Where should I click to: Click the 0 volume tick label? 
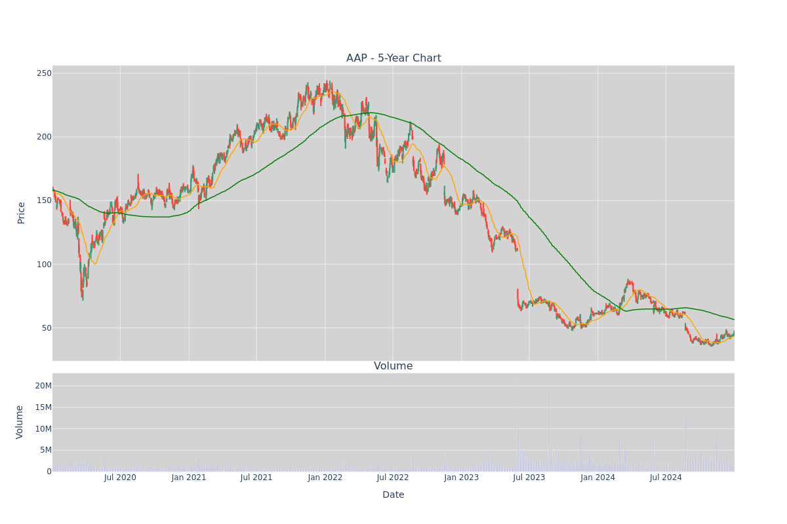tap(49, 472)
